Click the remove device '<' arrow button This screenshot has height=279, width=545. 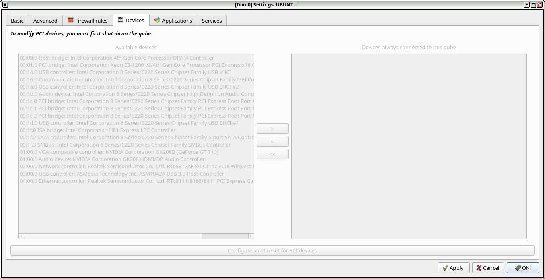pyautogui.click(x=273, y=141)
